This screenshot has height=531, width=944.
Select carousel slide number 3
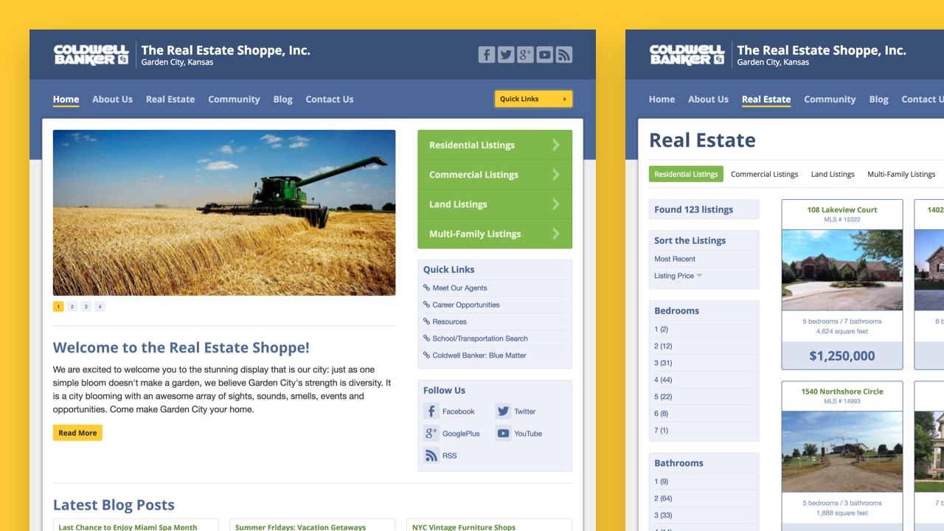tap(86, 306)
